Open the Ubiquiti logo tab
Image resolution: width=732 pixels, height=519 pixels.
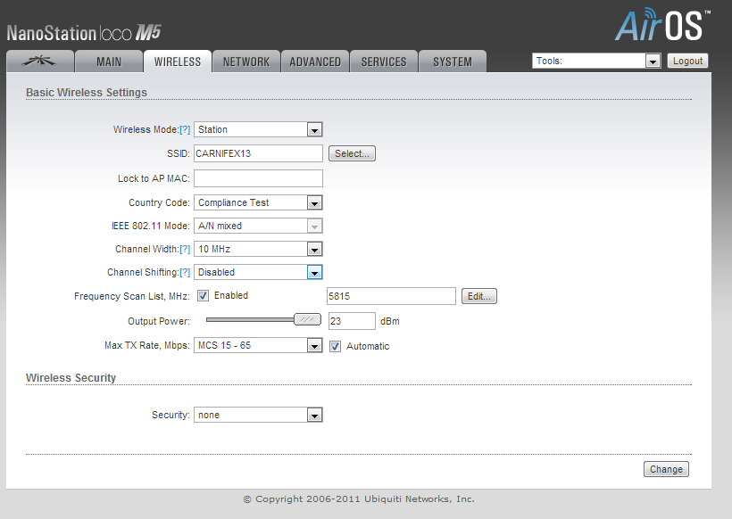tap(40, 62)
